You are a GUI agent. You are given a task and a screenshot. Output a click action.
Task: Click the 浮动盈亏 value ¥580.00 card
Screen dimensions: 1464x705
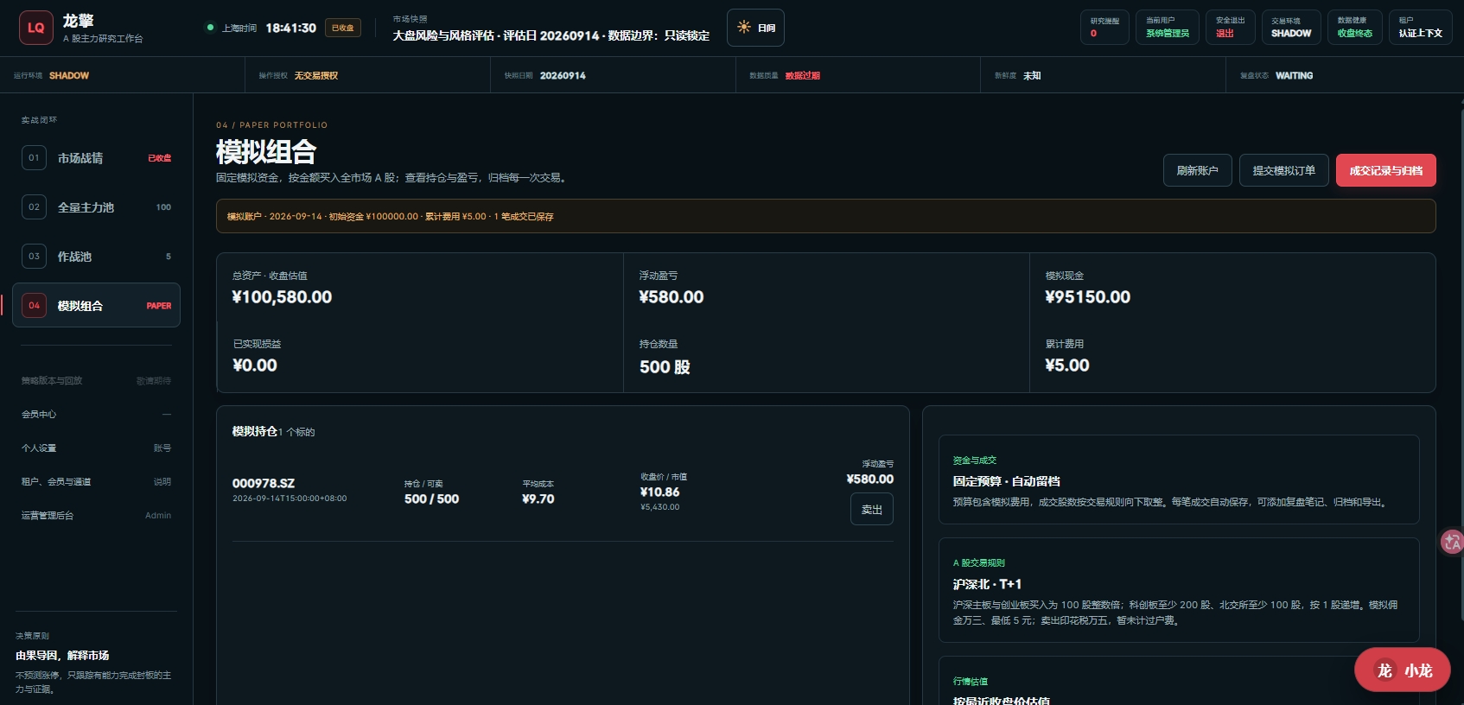point(671,297)
